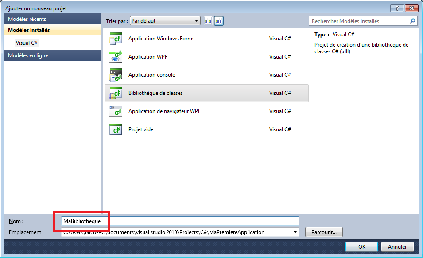
Task: Switch to medium icons list view
Action: point(219,21)
